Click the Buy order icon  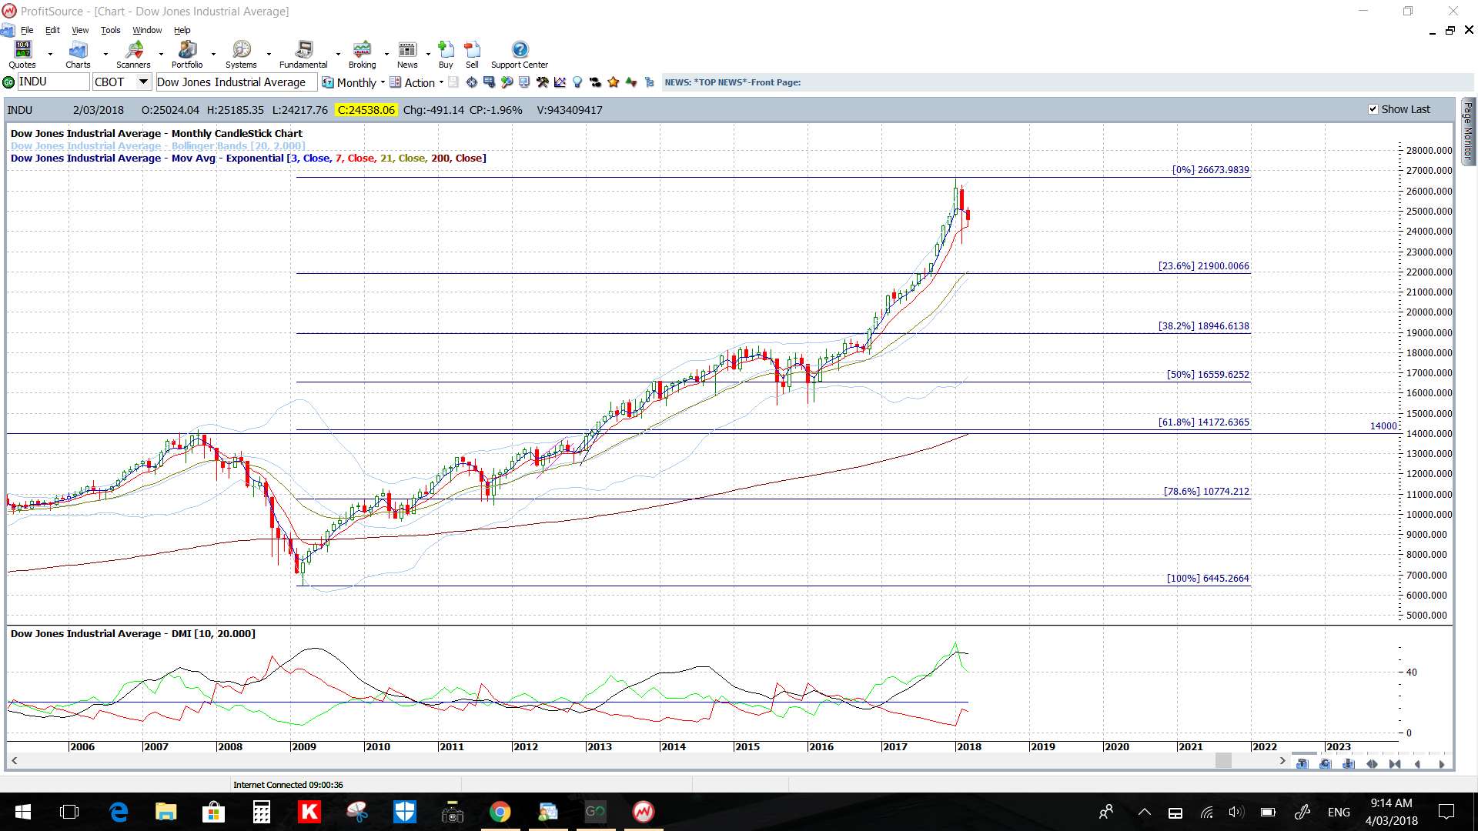pos(446,49)
